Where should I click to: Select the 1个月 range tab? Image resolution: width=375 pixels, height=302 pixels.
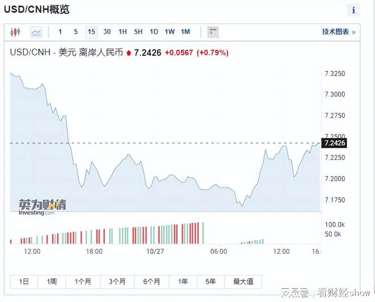tap(83, 282)
